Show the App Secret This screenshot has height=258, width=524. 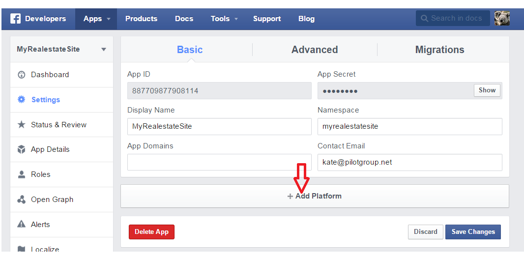[x=487, y=90]
